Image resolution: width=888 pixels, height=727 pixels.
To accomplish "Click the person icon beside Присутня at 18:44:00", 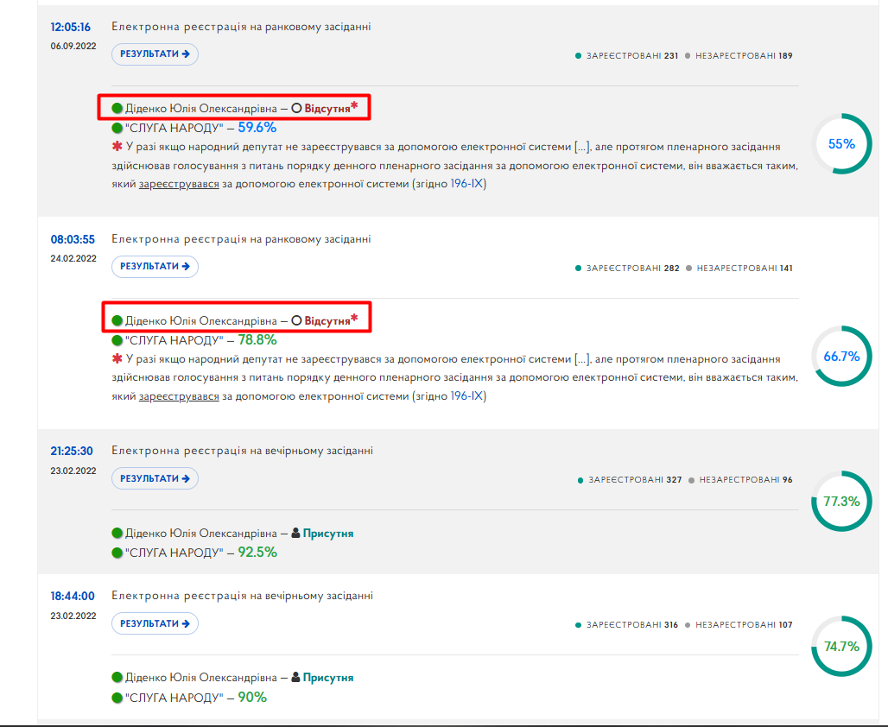I will pos(295,677).
